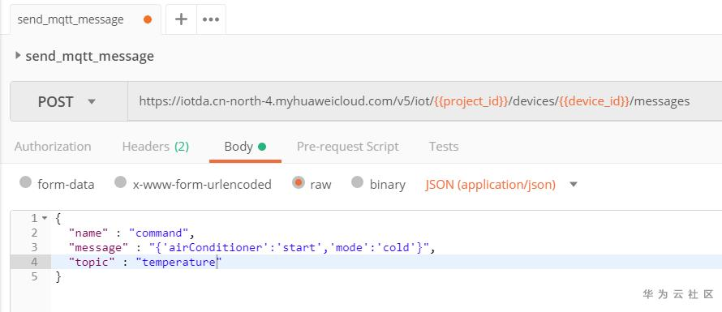
Task: Click the "topic" : "temperature" line
Action: (x=145, y=263)
